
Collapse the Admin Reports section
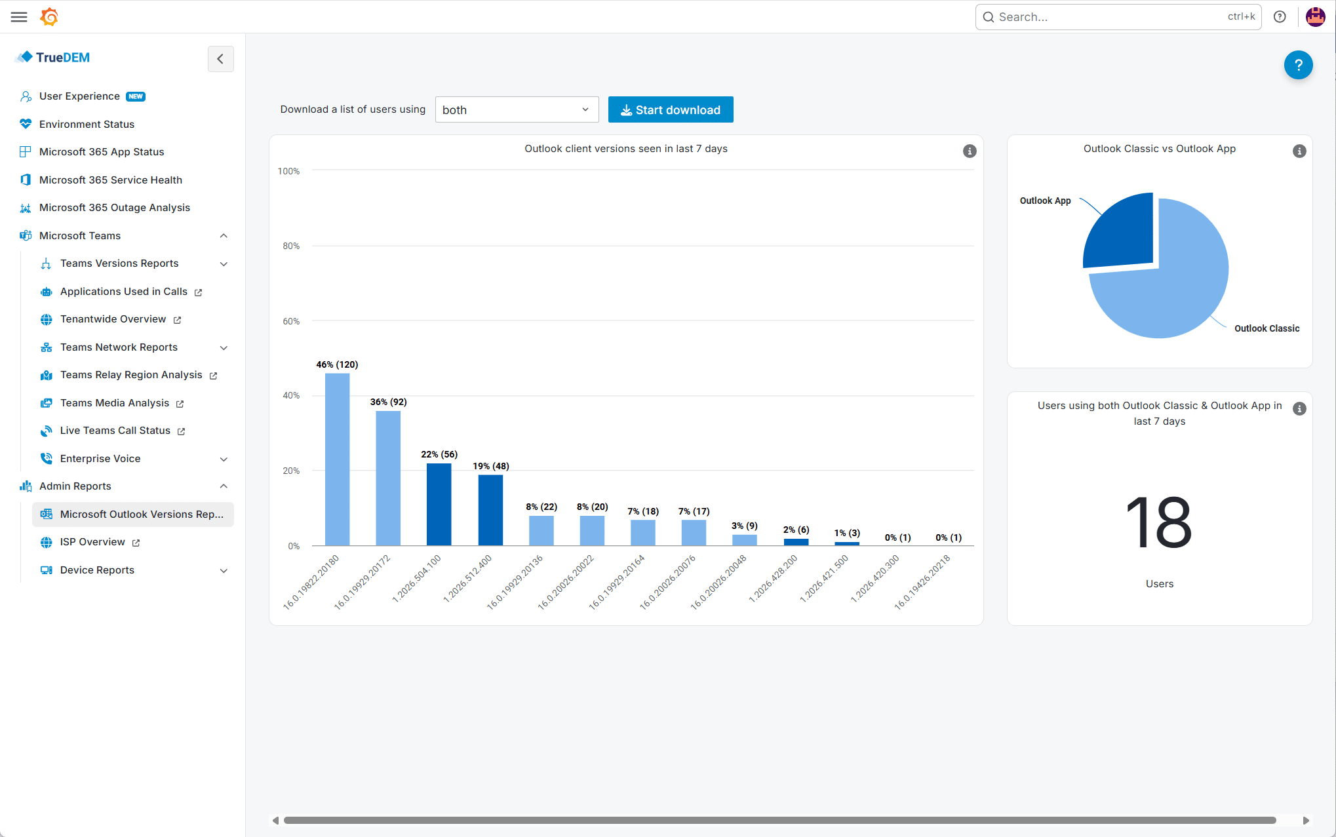coord(224,486)
